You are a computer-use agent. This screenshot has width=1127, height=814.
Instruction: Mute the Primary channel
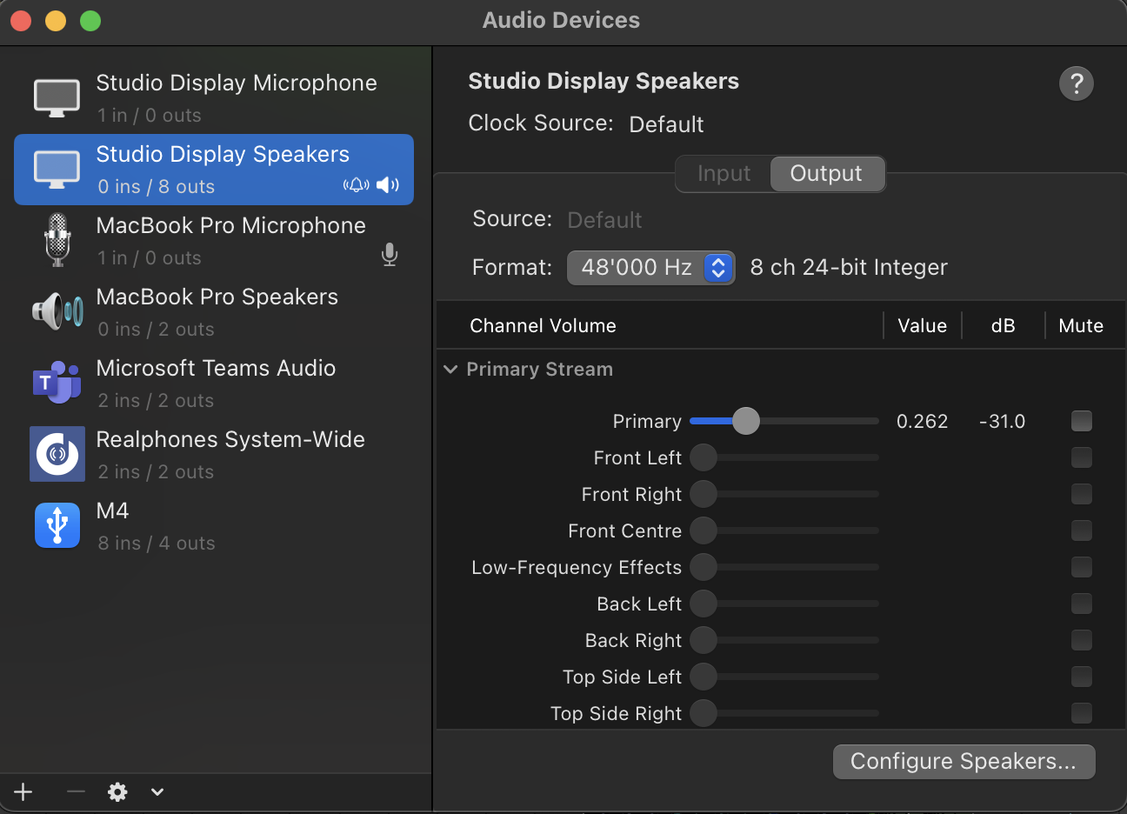pyautogui.click(x=1082, y=421)
